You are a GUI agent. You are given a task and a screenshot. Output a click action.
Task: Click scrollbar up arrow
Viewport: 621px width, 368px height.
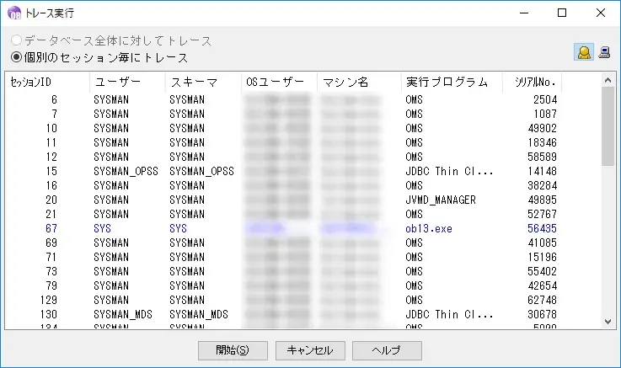(608, 82)
